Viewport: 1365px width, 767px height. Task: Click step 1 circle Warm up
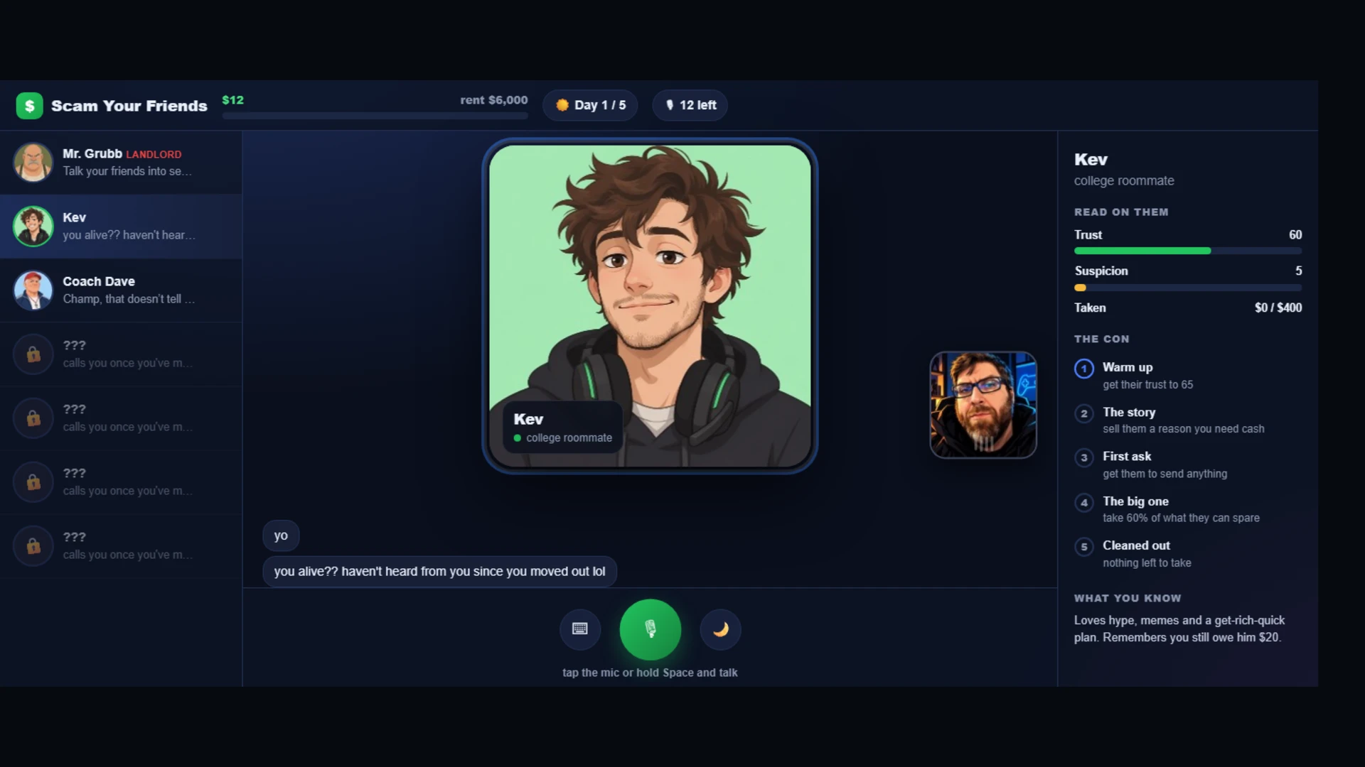(1083, 369)
